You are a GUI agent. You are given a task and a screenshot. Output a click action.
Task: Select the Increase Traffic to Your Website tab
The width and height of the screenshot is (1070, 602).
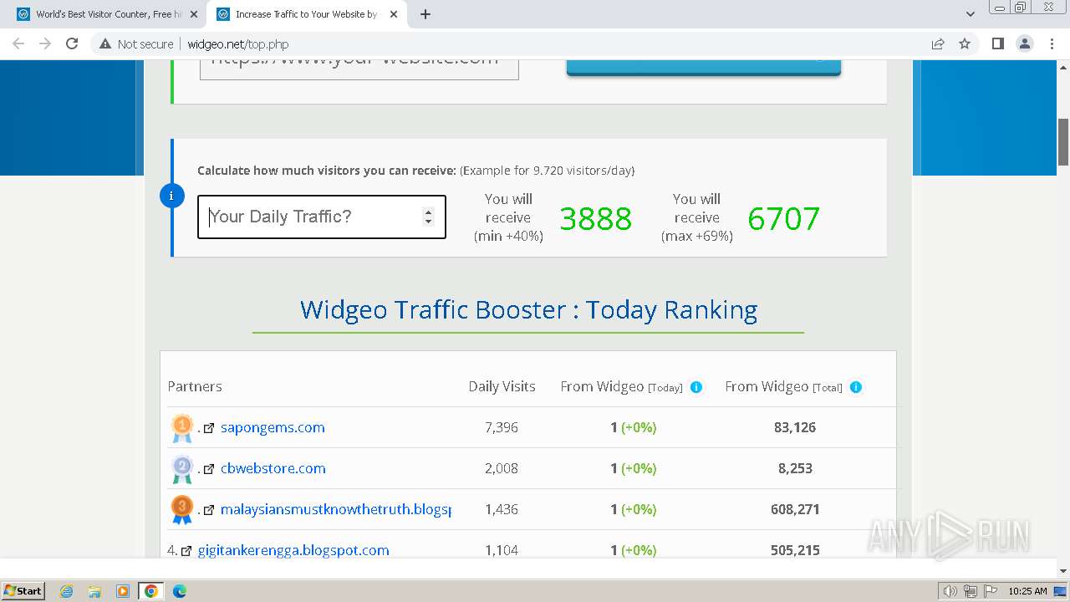[305, 14]
